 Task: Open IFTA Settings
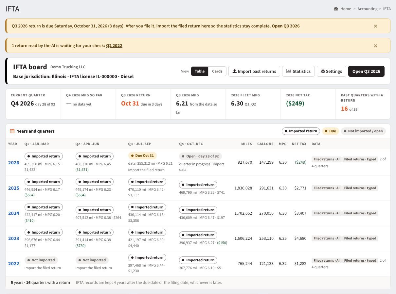click(x=332, y=71)
